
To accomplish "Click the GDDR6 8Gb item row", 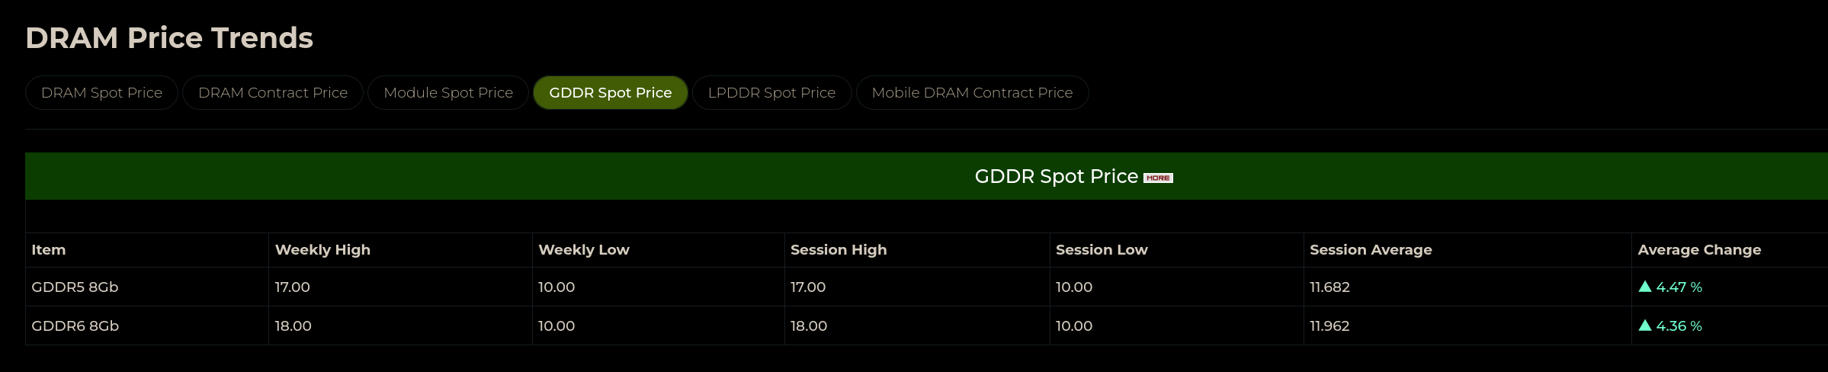I will pos(75,325).
